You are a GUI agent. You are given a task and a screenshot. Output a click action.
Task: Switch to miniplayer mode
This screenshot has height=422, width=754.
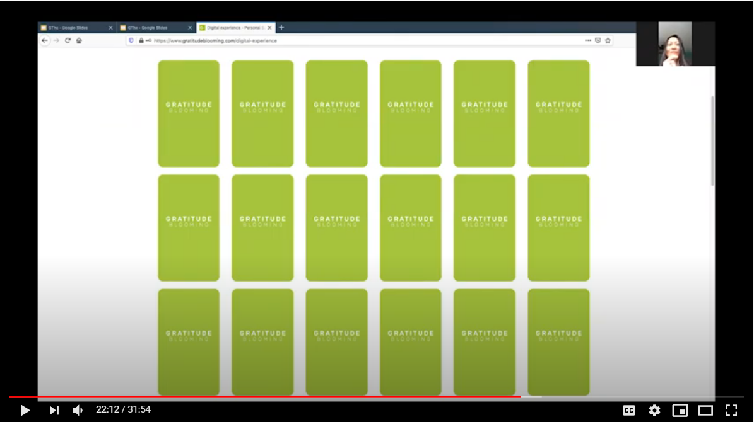(x=680, y=410)
